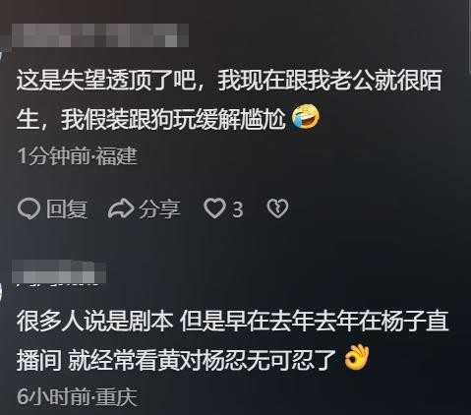This screenshot has height=415, width=471.
Task: Dislike comment with broken heart icon
Action: 277,208
